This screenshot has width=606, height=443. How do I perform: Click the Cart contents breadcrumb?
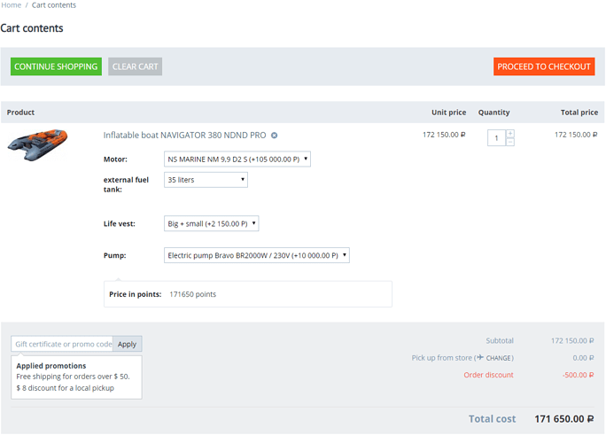point(54,5)
